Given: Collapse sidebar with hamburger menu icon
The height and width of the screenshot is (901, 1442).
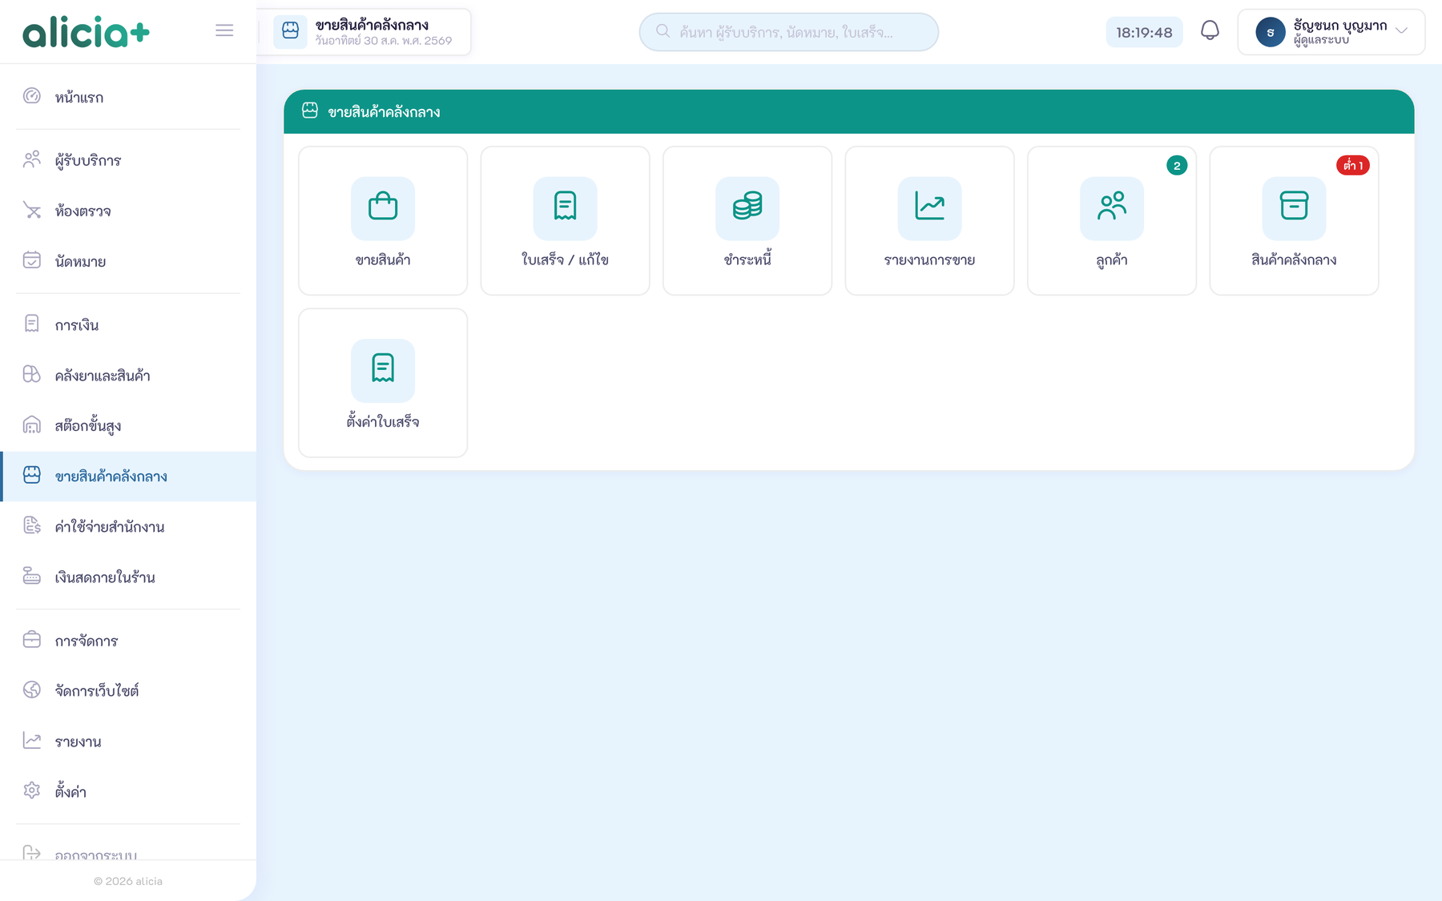Looking at the screenshot, I should [224, 30].
